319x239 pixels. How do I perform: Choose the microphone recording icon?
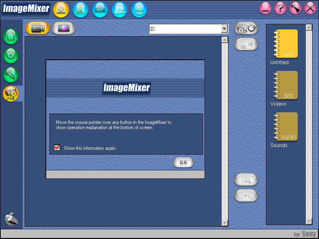[x=11, y=74]
